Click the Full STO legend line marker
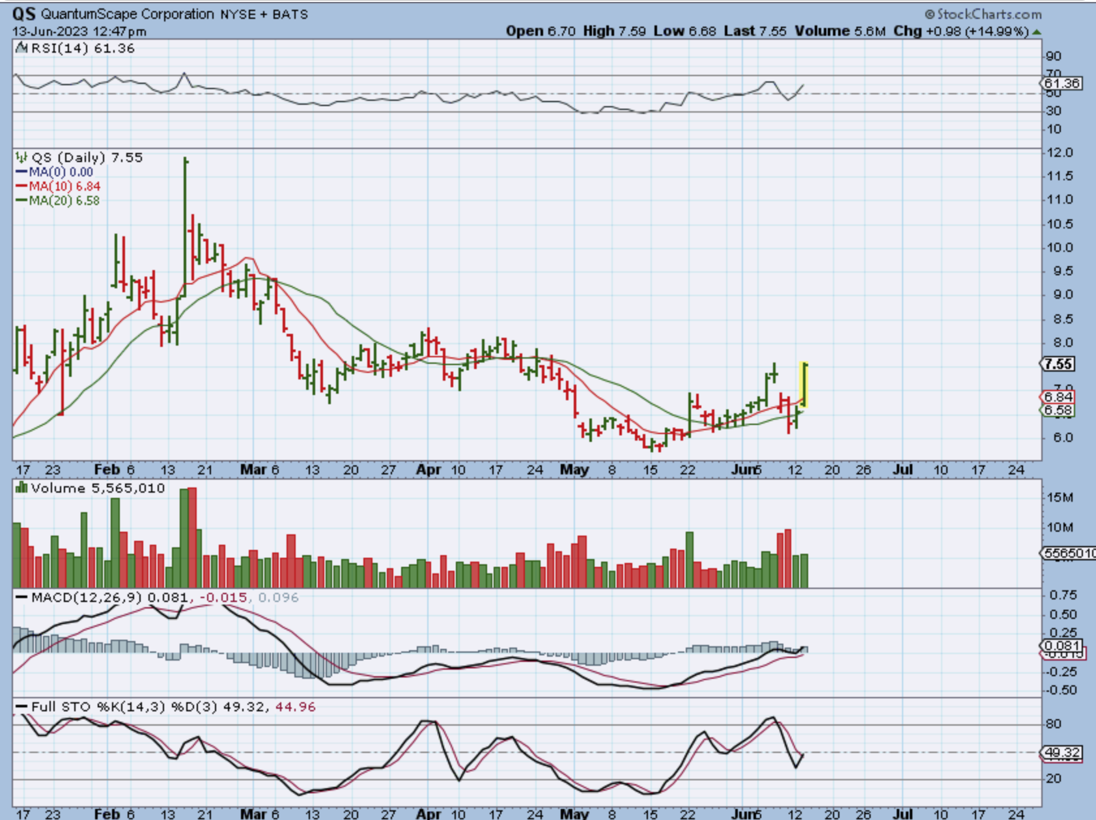1096x820 pixels. (21, 707)
